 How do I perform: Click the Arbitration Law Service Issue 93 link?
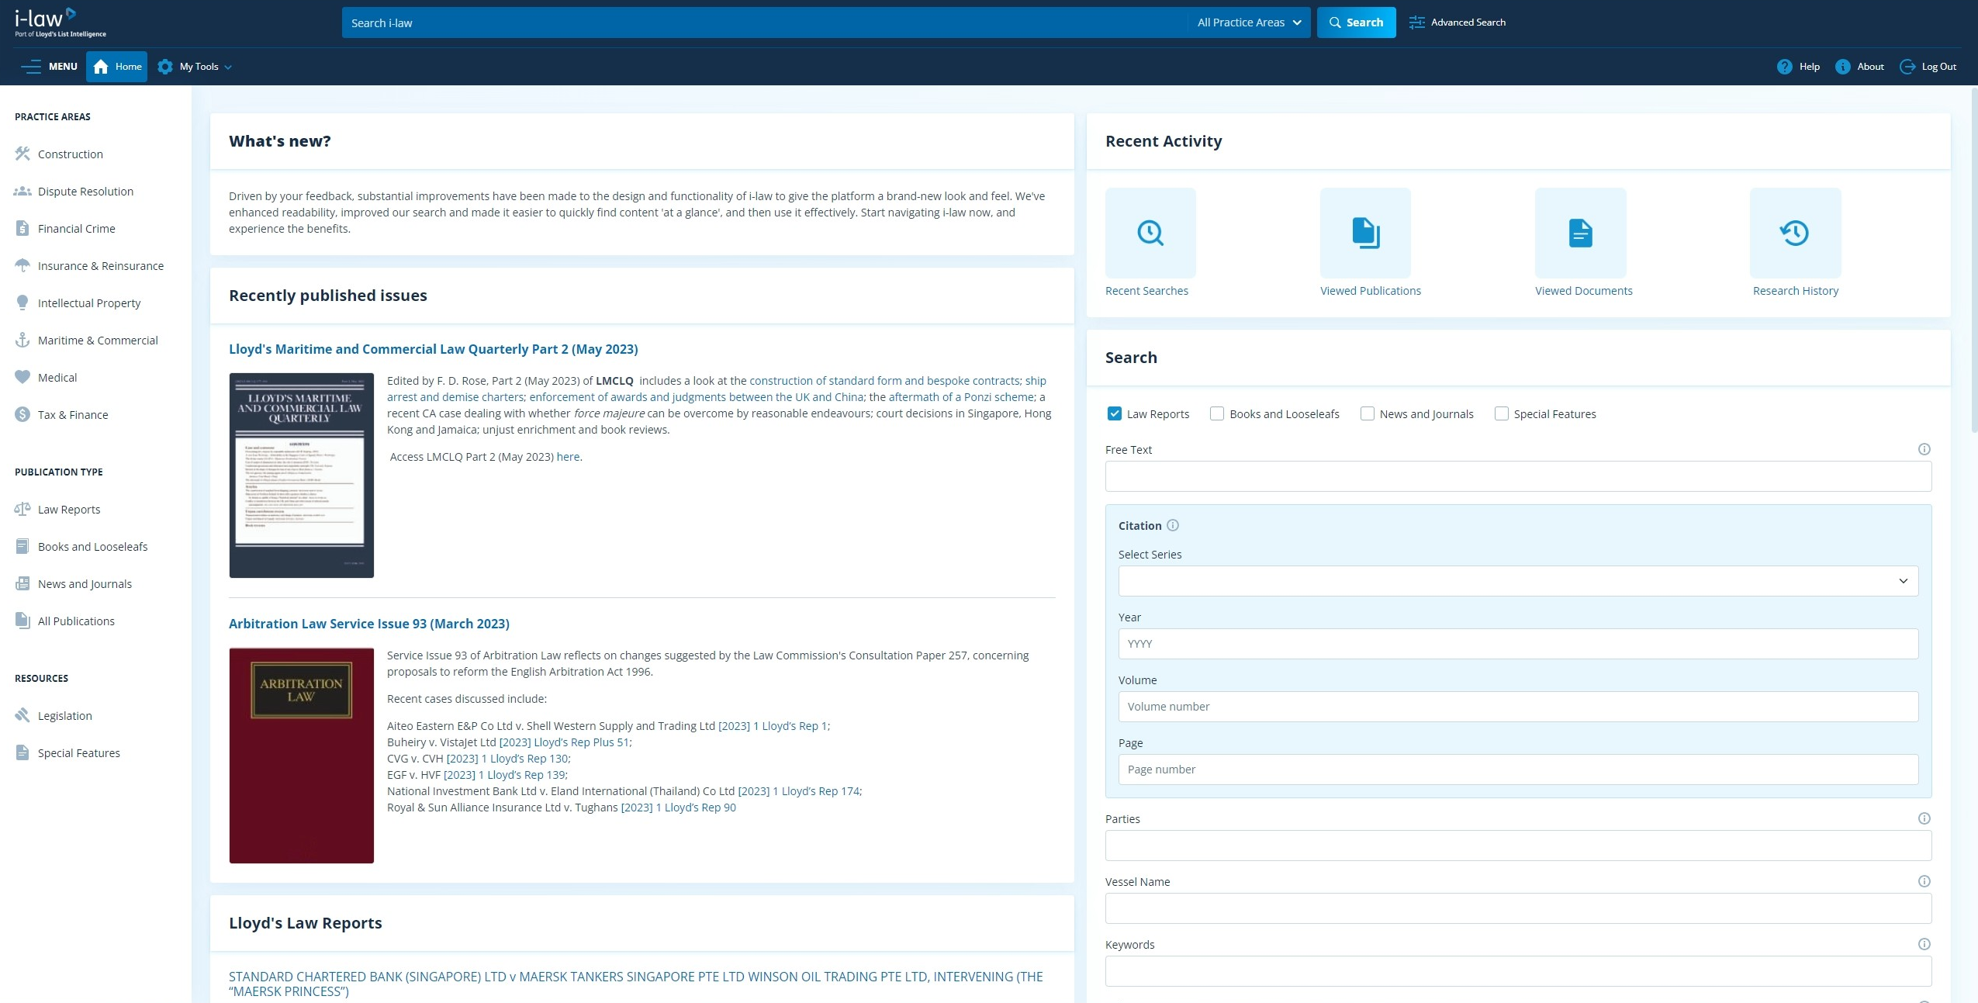(x=369, y=623)
